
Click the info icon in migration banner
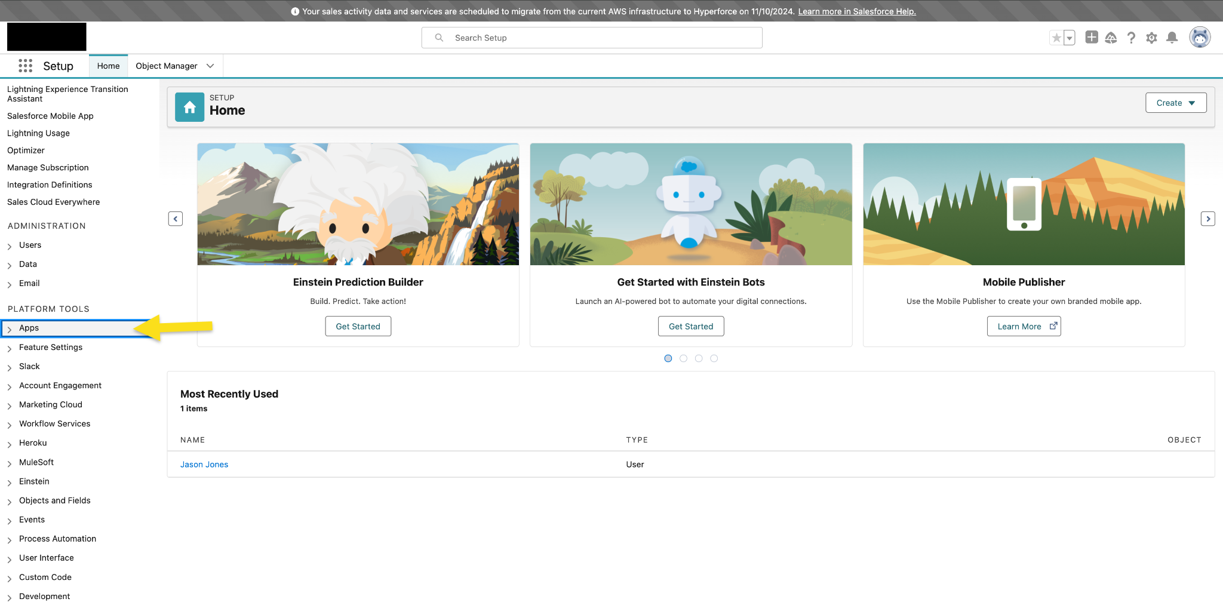click(x=295, y=11)
